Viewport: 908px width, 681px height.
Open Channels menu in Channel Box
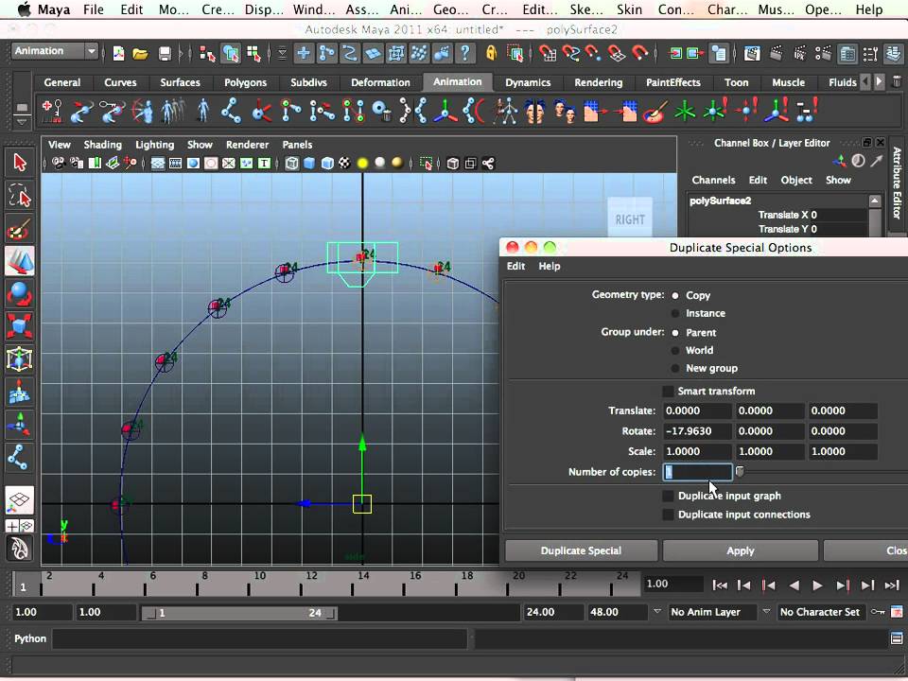coord(713,180)
